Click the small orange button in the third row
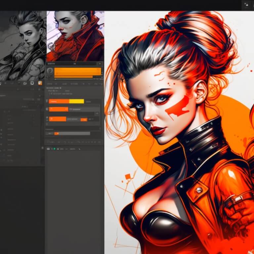This screenshot has height=254, width=254. pyautogui.click(x=84, y=119)
